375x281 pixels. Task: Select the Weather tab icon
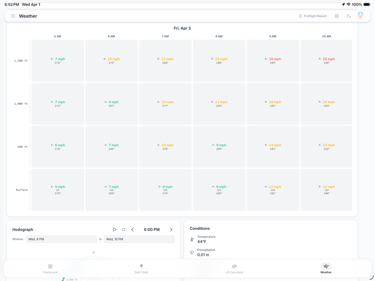click(x=326, y=266)
